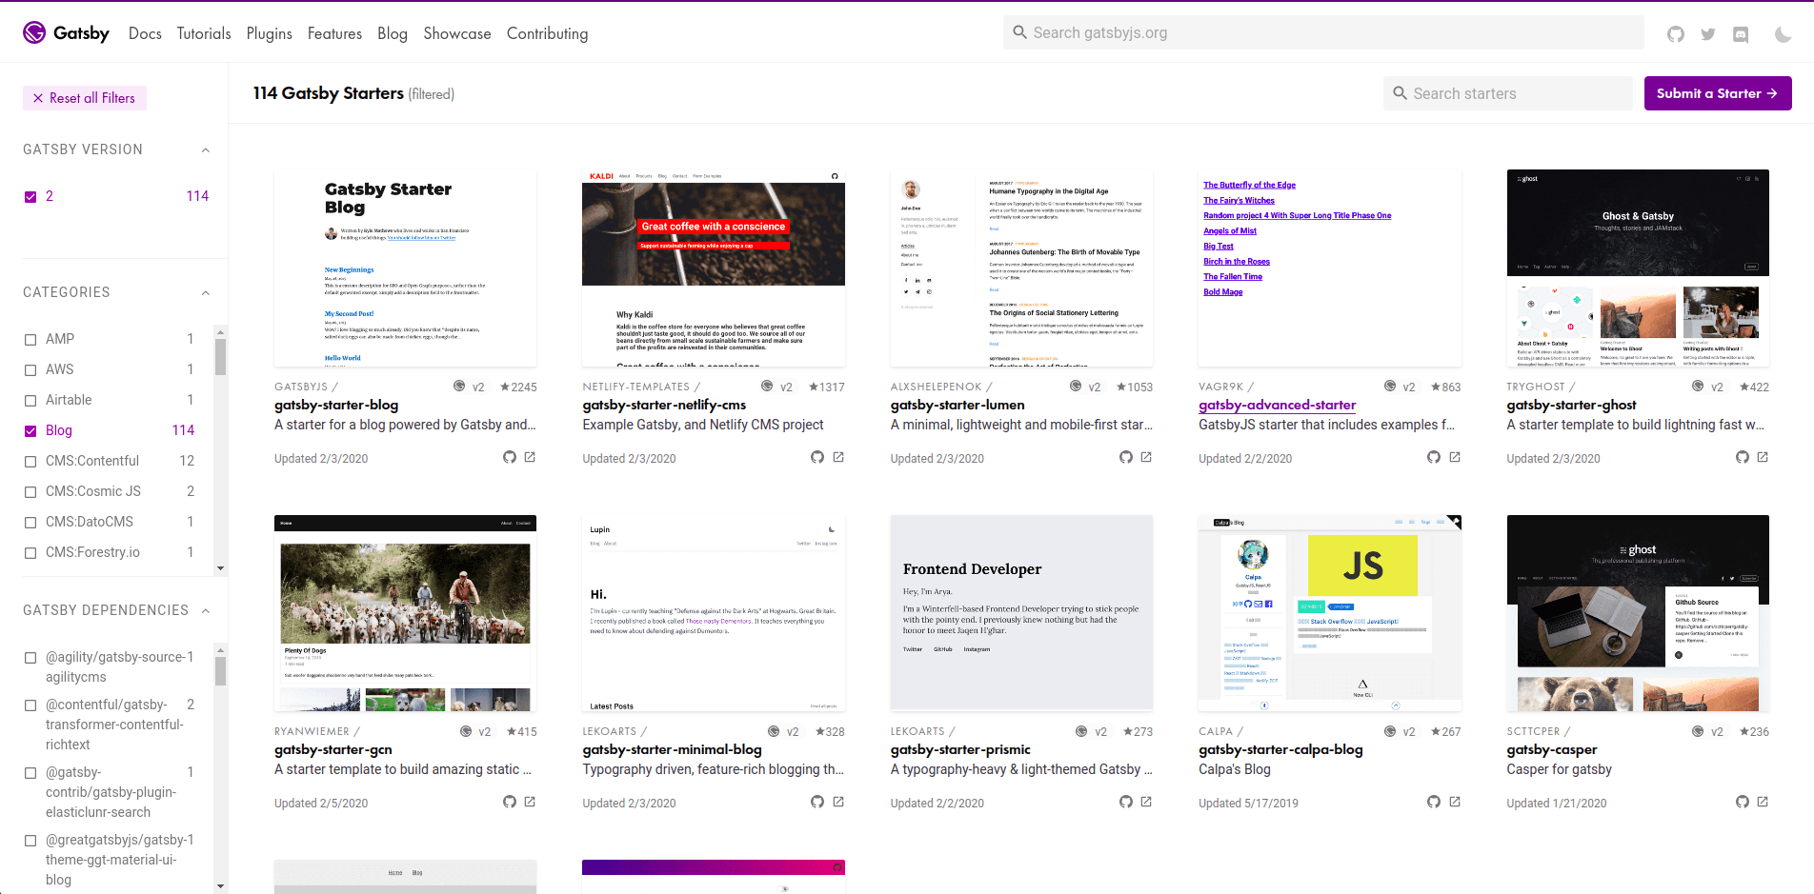Image resolution: width=1814 pixels, height=894 pixels.
Task: Check @gatsby-contrib/gatsby-plugin-elasticlunr-search dependency
Action: coord(30,772)
